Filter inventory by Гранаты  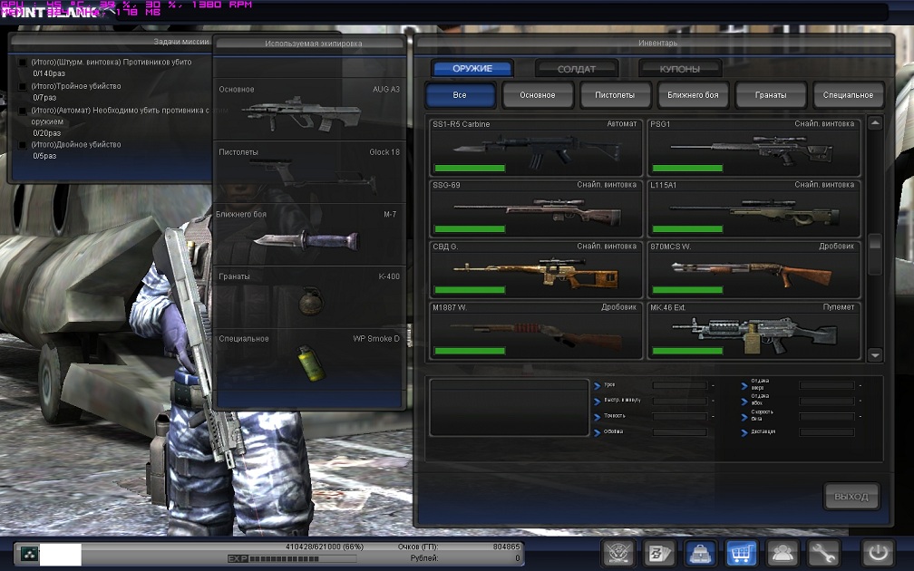770,95
